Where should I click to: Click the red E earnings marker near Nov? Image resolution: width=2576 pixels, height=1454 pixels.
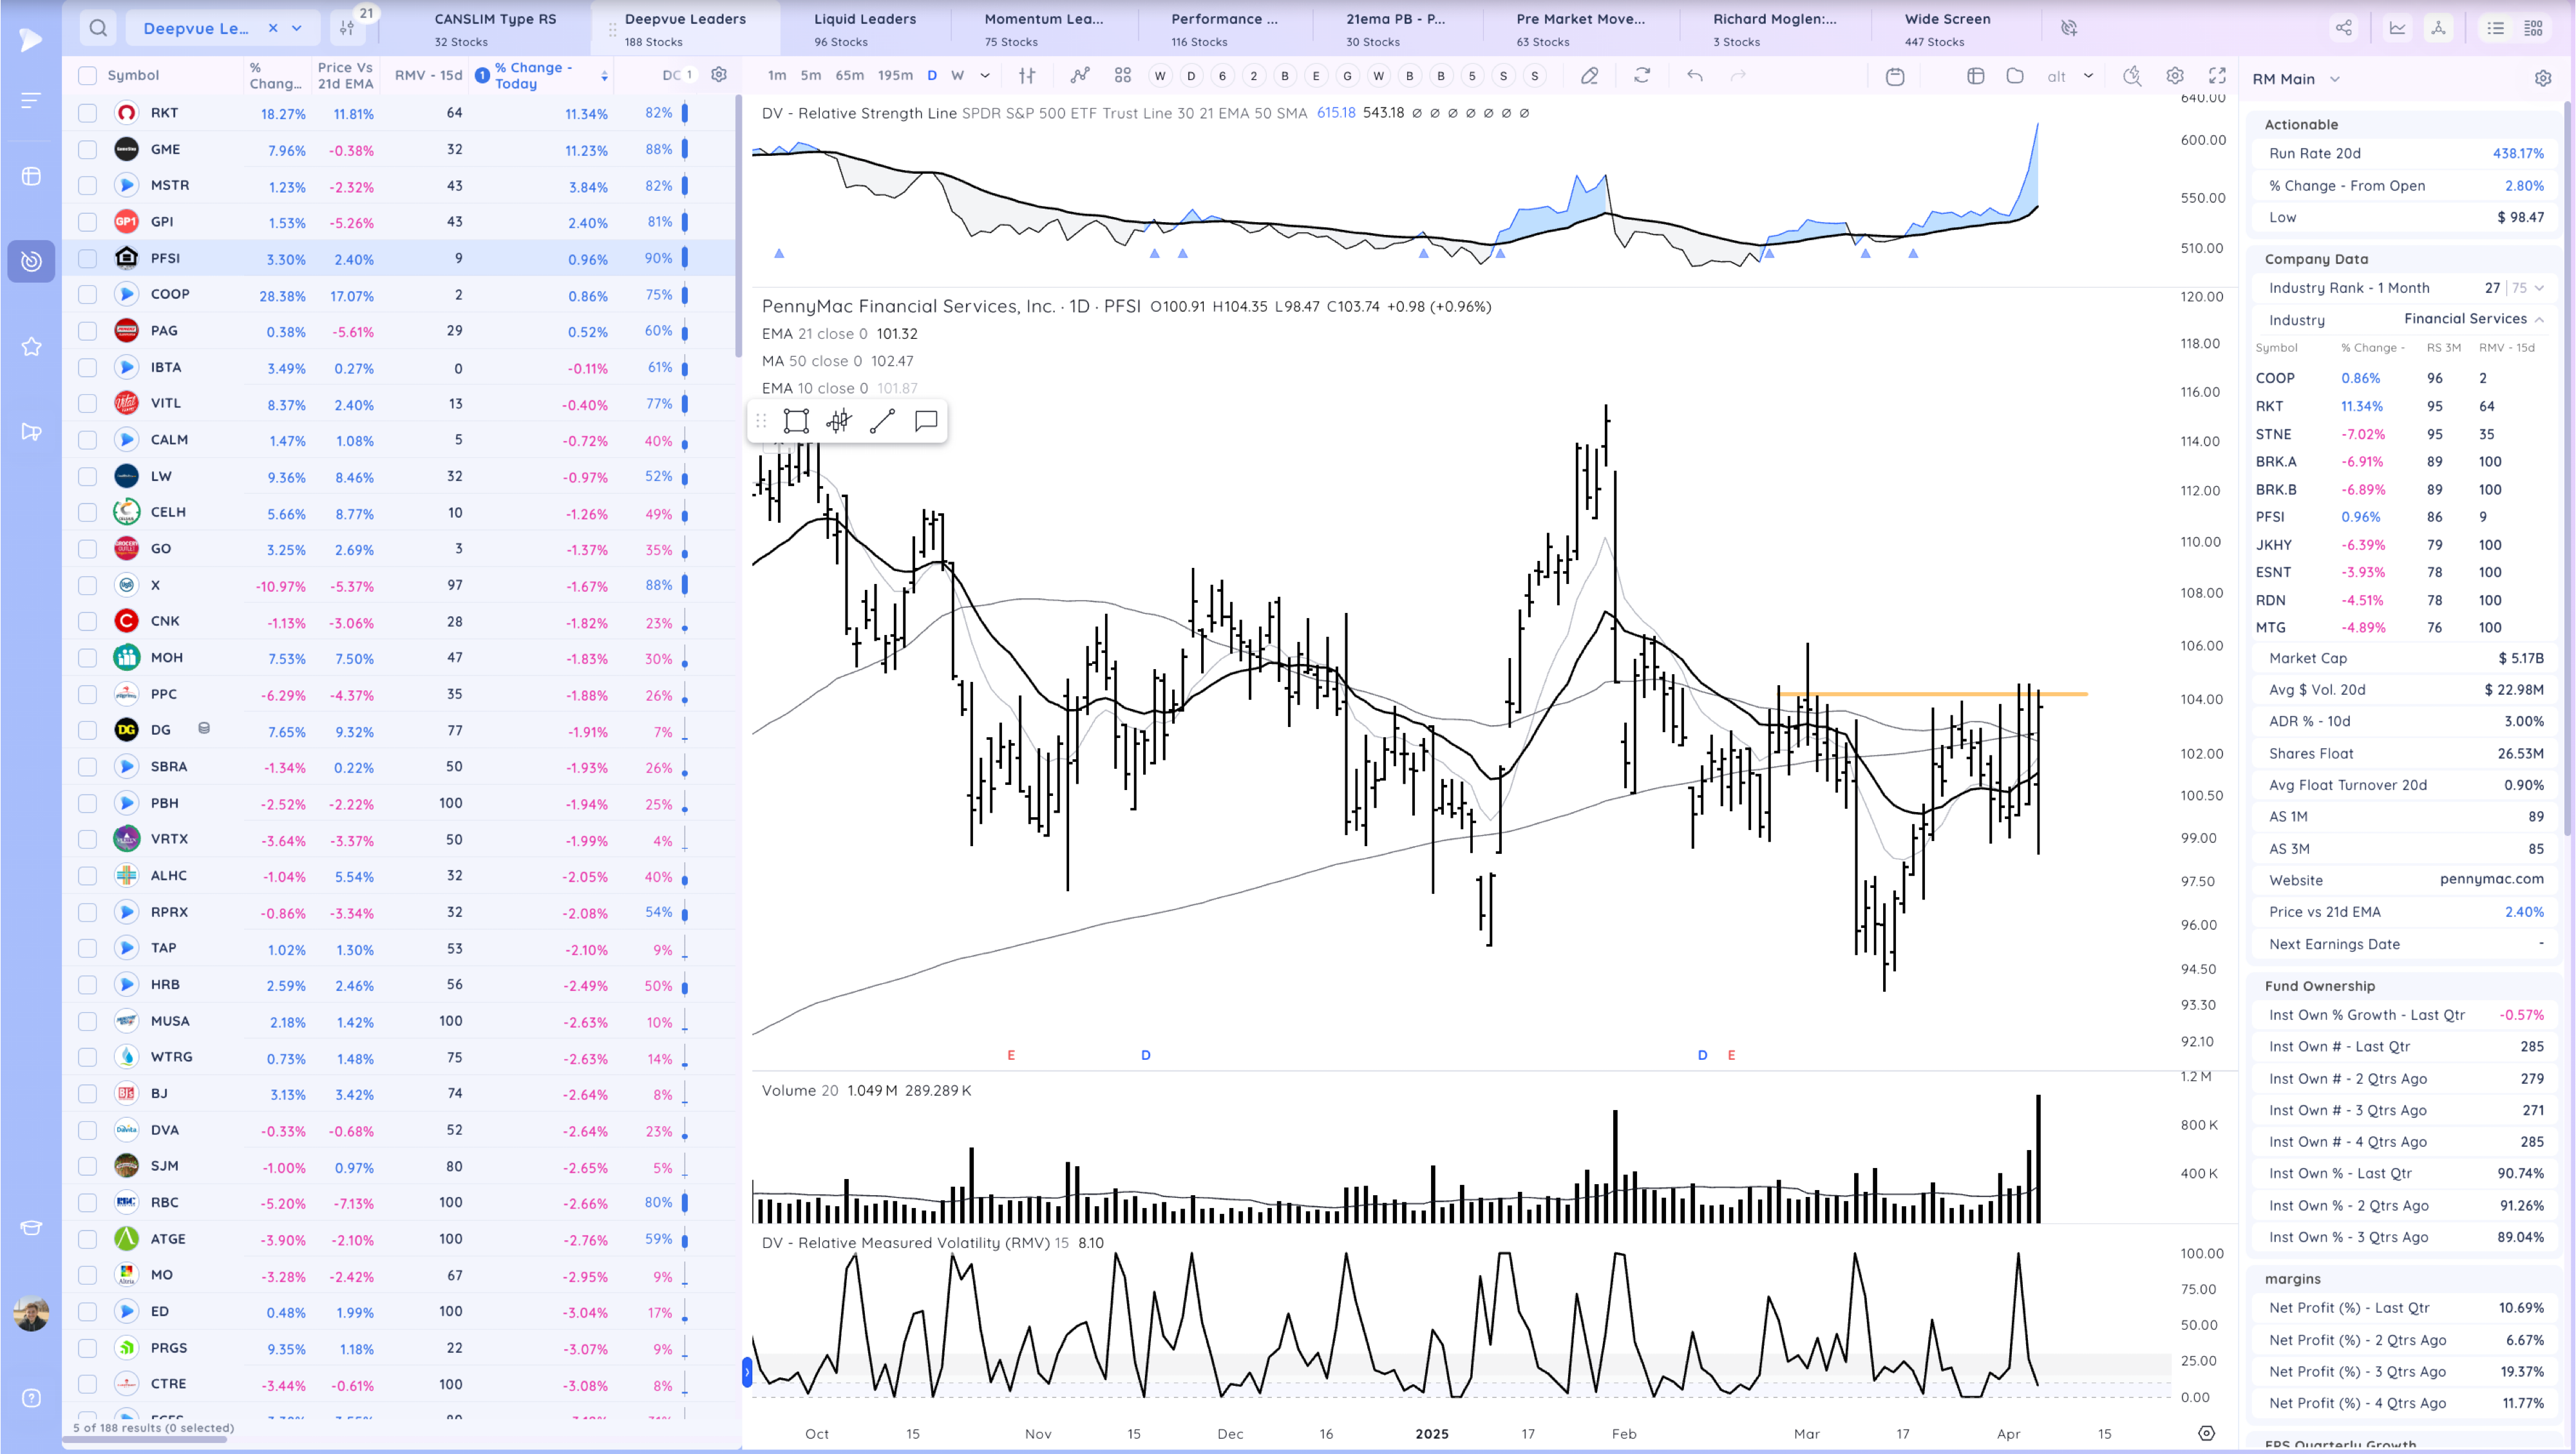click(x=1011, y=1055)
